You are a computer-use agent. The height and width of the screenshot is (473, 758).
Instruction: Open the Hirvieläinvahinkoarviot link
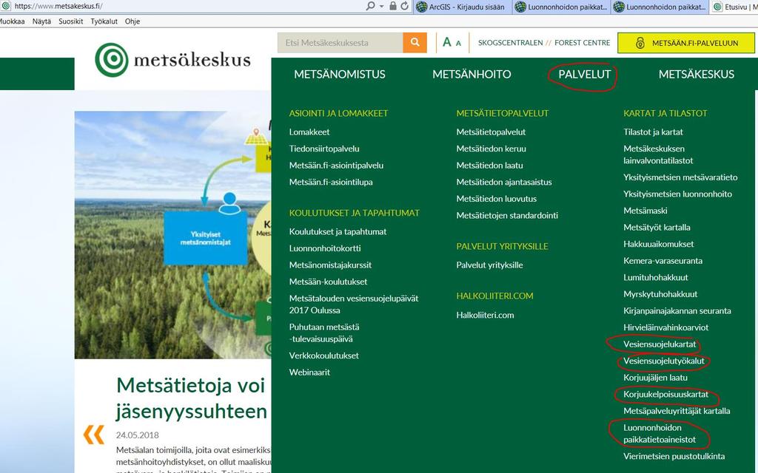(x=665, y=327)
